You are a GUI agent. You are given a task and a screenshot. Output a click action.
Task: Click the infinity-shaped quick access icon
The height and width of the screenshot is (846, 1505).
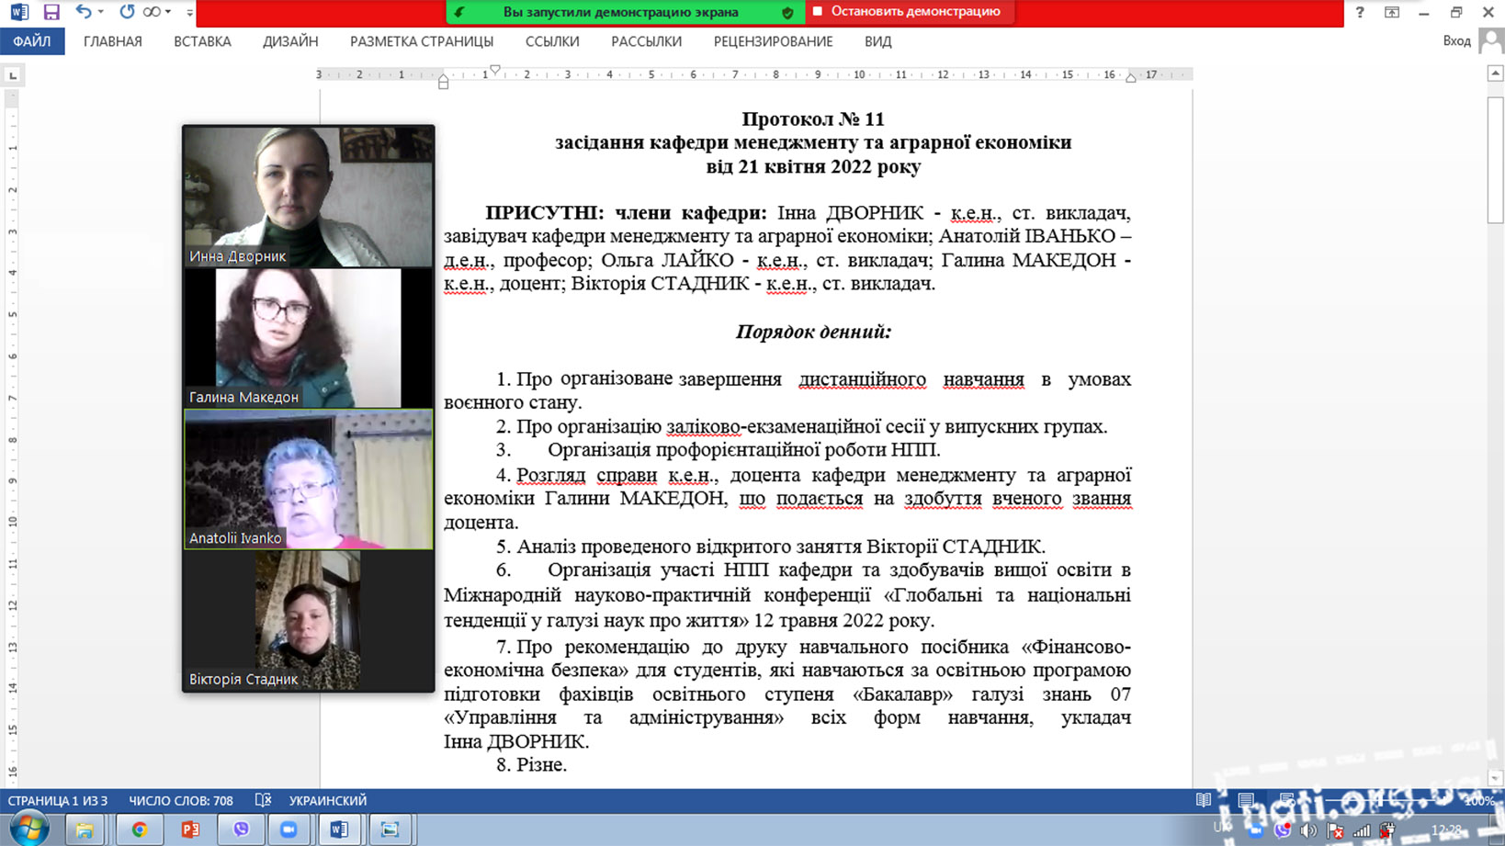pos(152,12)
